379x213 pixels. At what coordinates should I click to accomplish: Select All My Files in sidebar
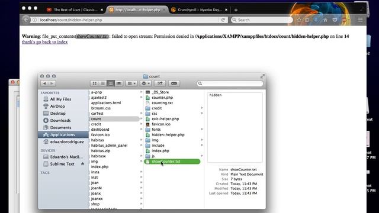pyautogui.click(x=60, y=99)
